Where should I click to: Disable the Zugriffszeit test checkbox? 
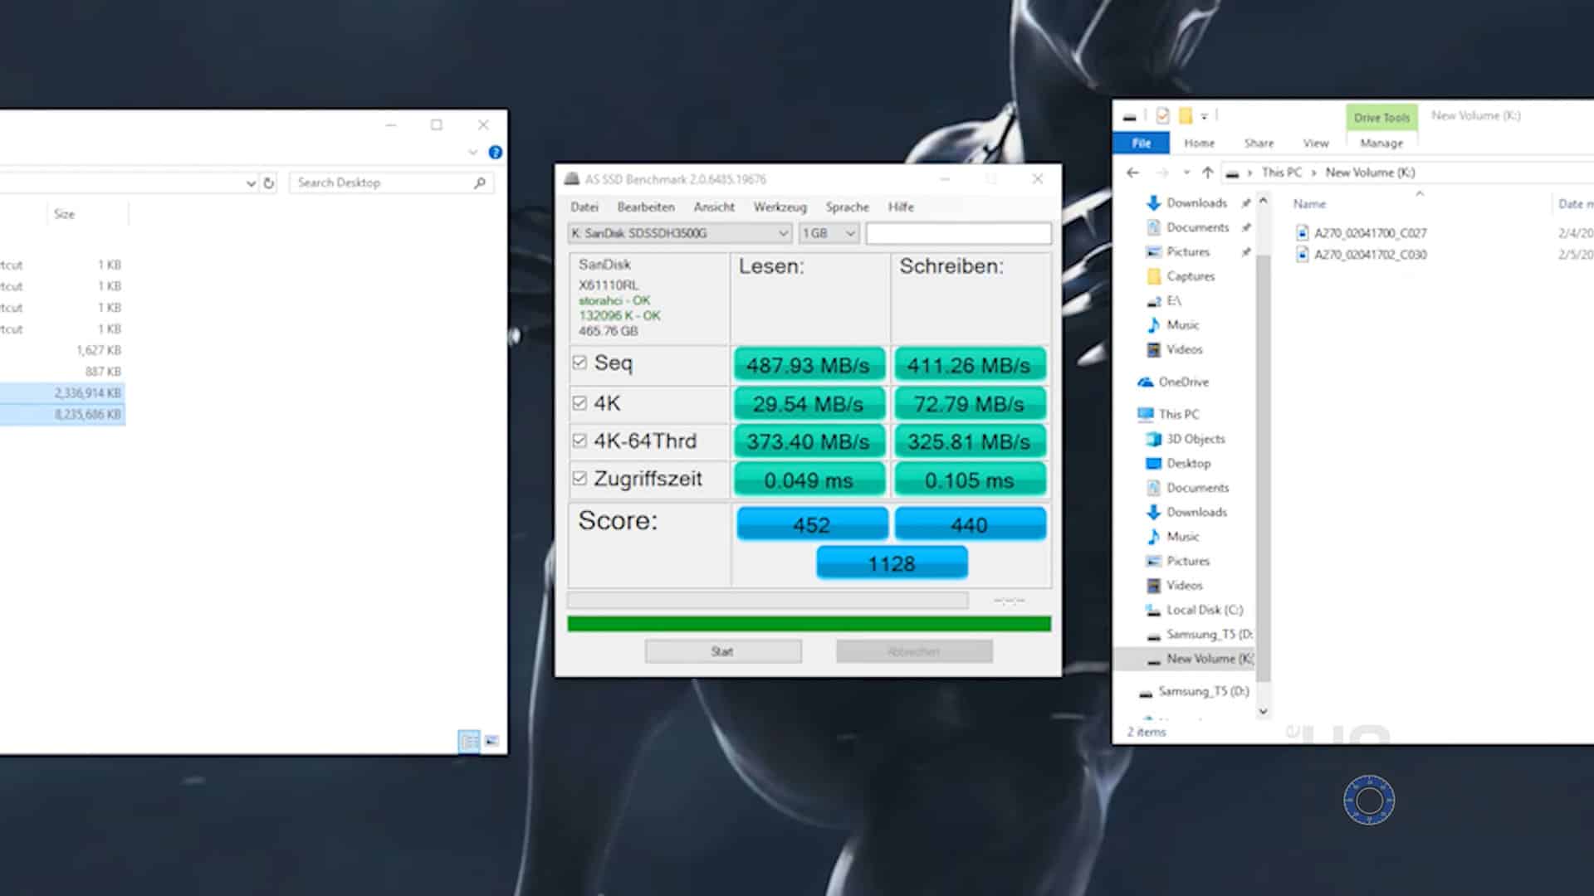(579, 479)
